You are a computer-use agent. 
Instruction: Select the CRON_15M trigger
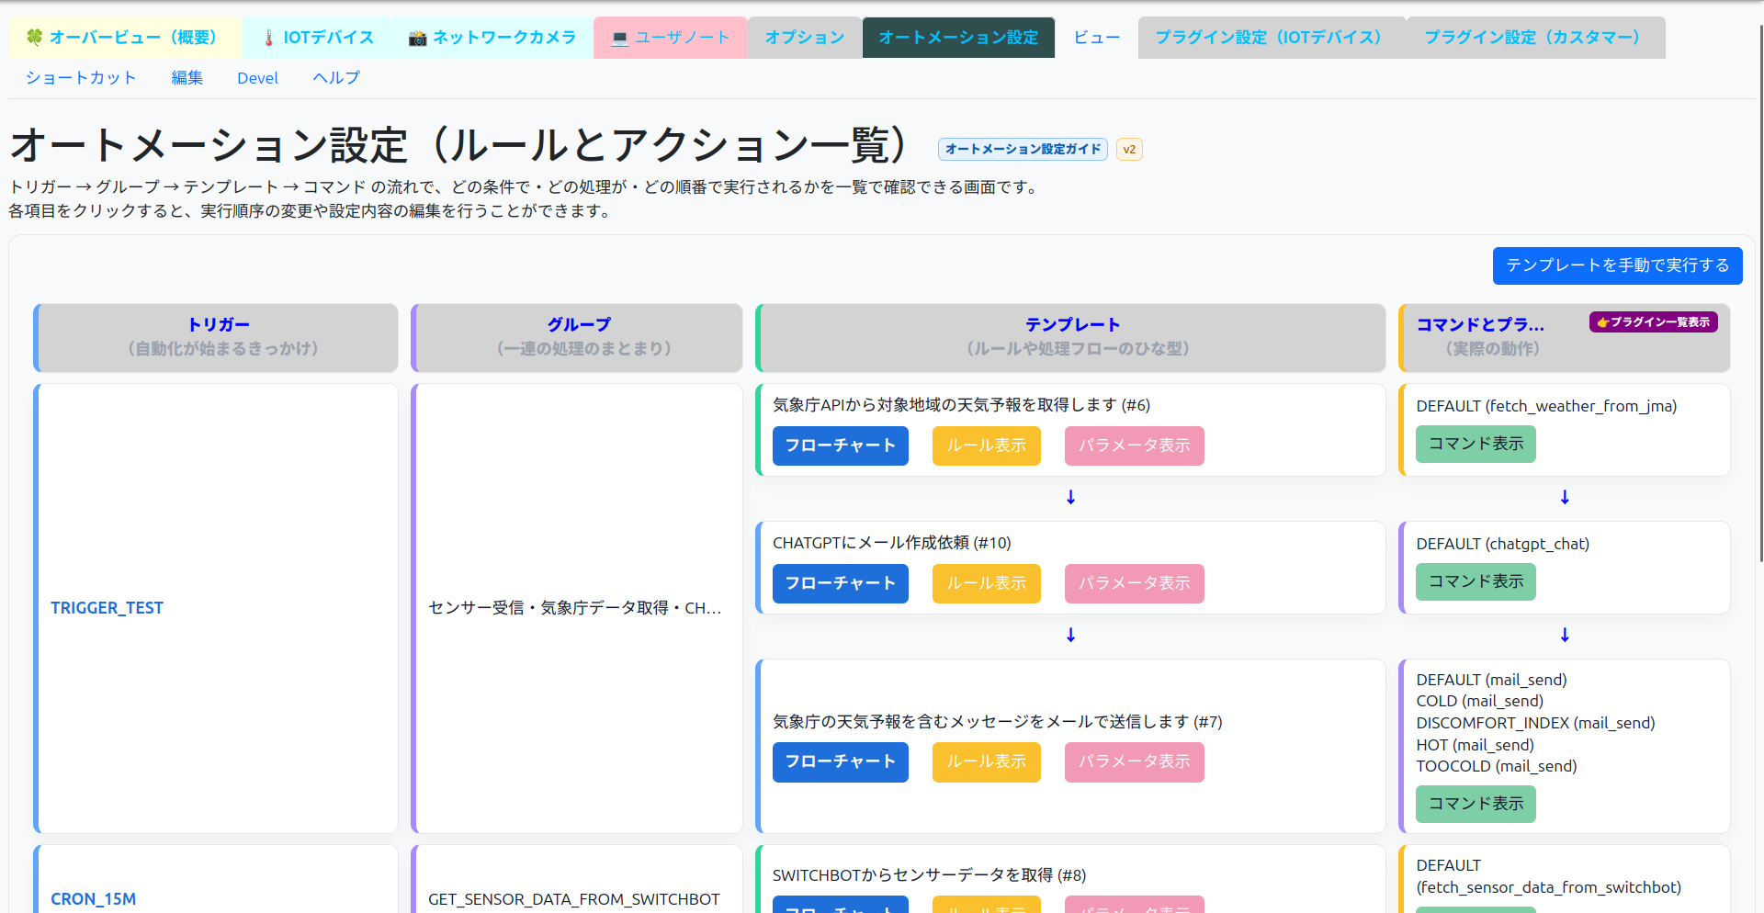(93, 898)
